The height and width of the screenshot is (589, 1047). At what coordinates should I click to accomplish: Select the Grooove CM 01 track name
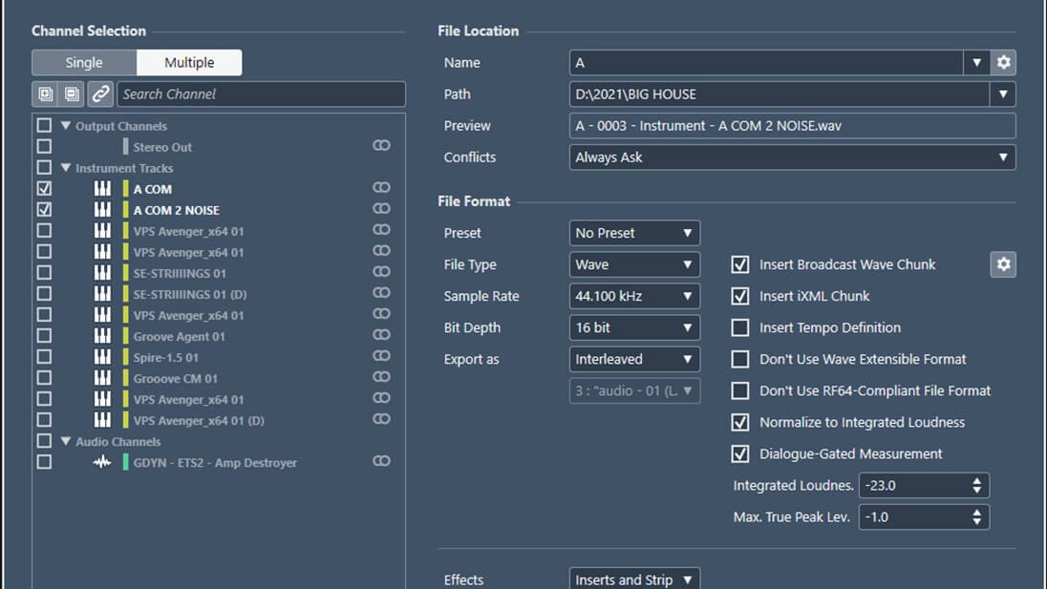(175, 378)
